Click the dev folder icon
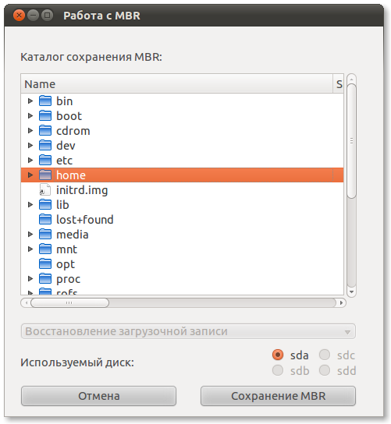391x424 pixels. pos(45,146)
